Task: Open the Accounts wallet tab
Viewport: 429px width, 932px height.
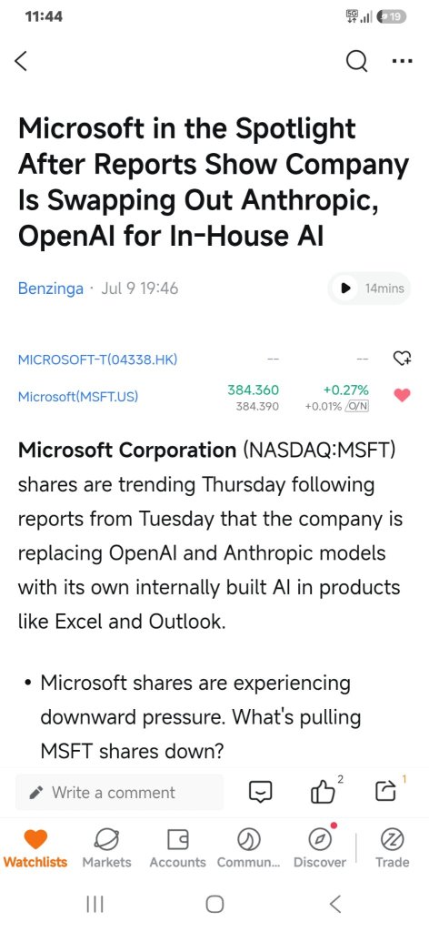Action: pyautogui.click(x=177, y=849)
